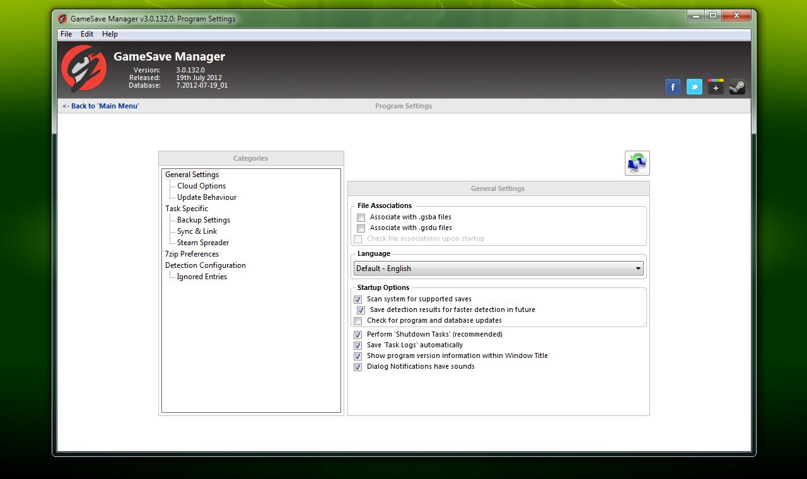
Task: Open the File menu
Action: click(x=66, y=34)
